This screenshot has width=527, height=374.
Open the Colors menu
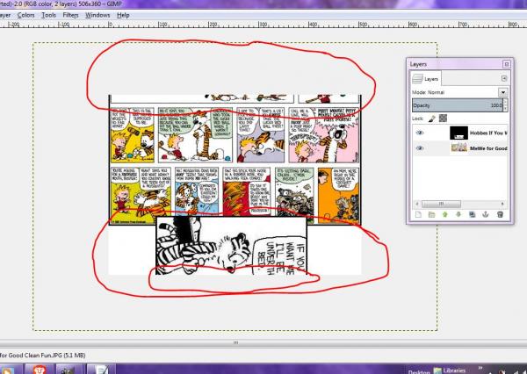25,15
